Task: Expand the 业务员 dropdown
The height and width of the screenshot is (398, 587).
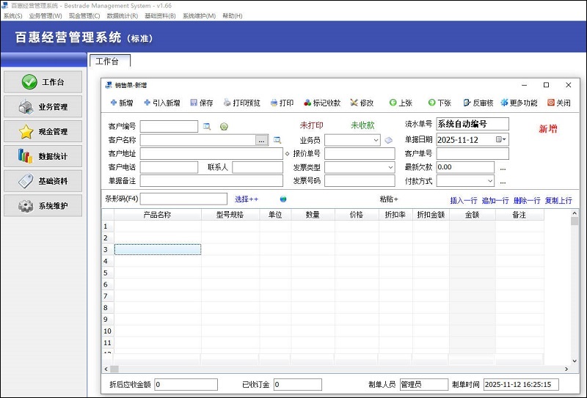Action: (376, 140)
